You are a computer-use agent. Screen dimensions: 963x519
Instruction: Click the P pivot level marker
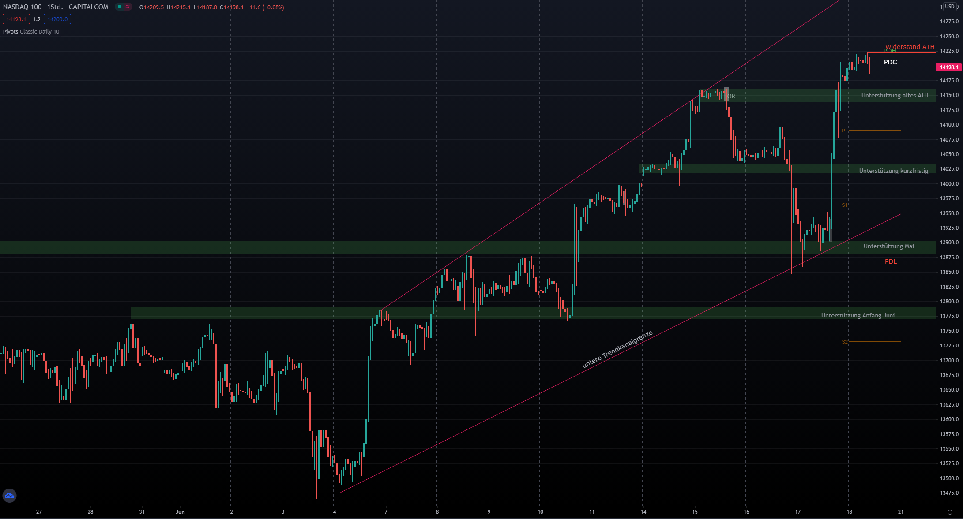[x=843, y=131]
